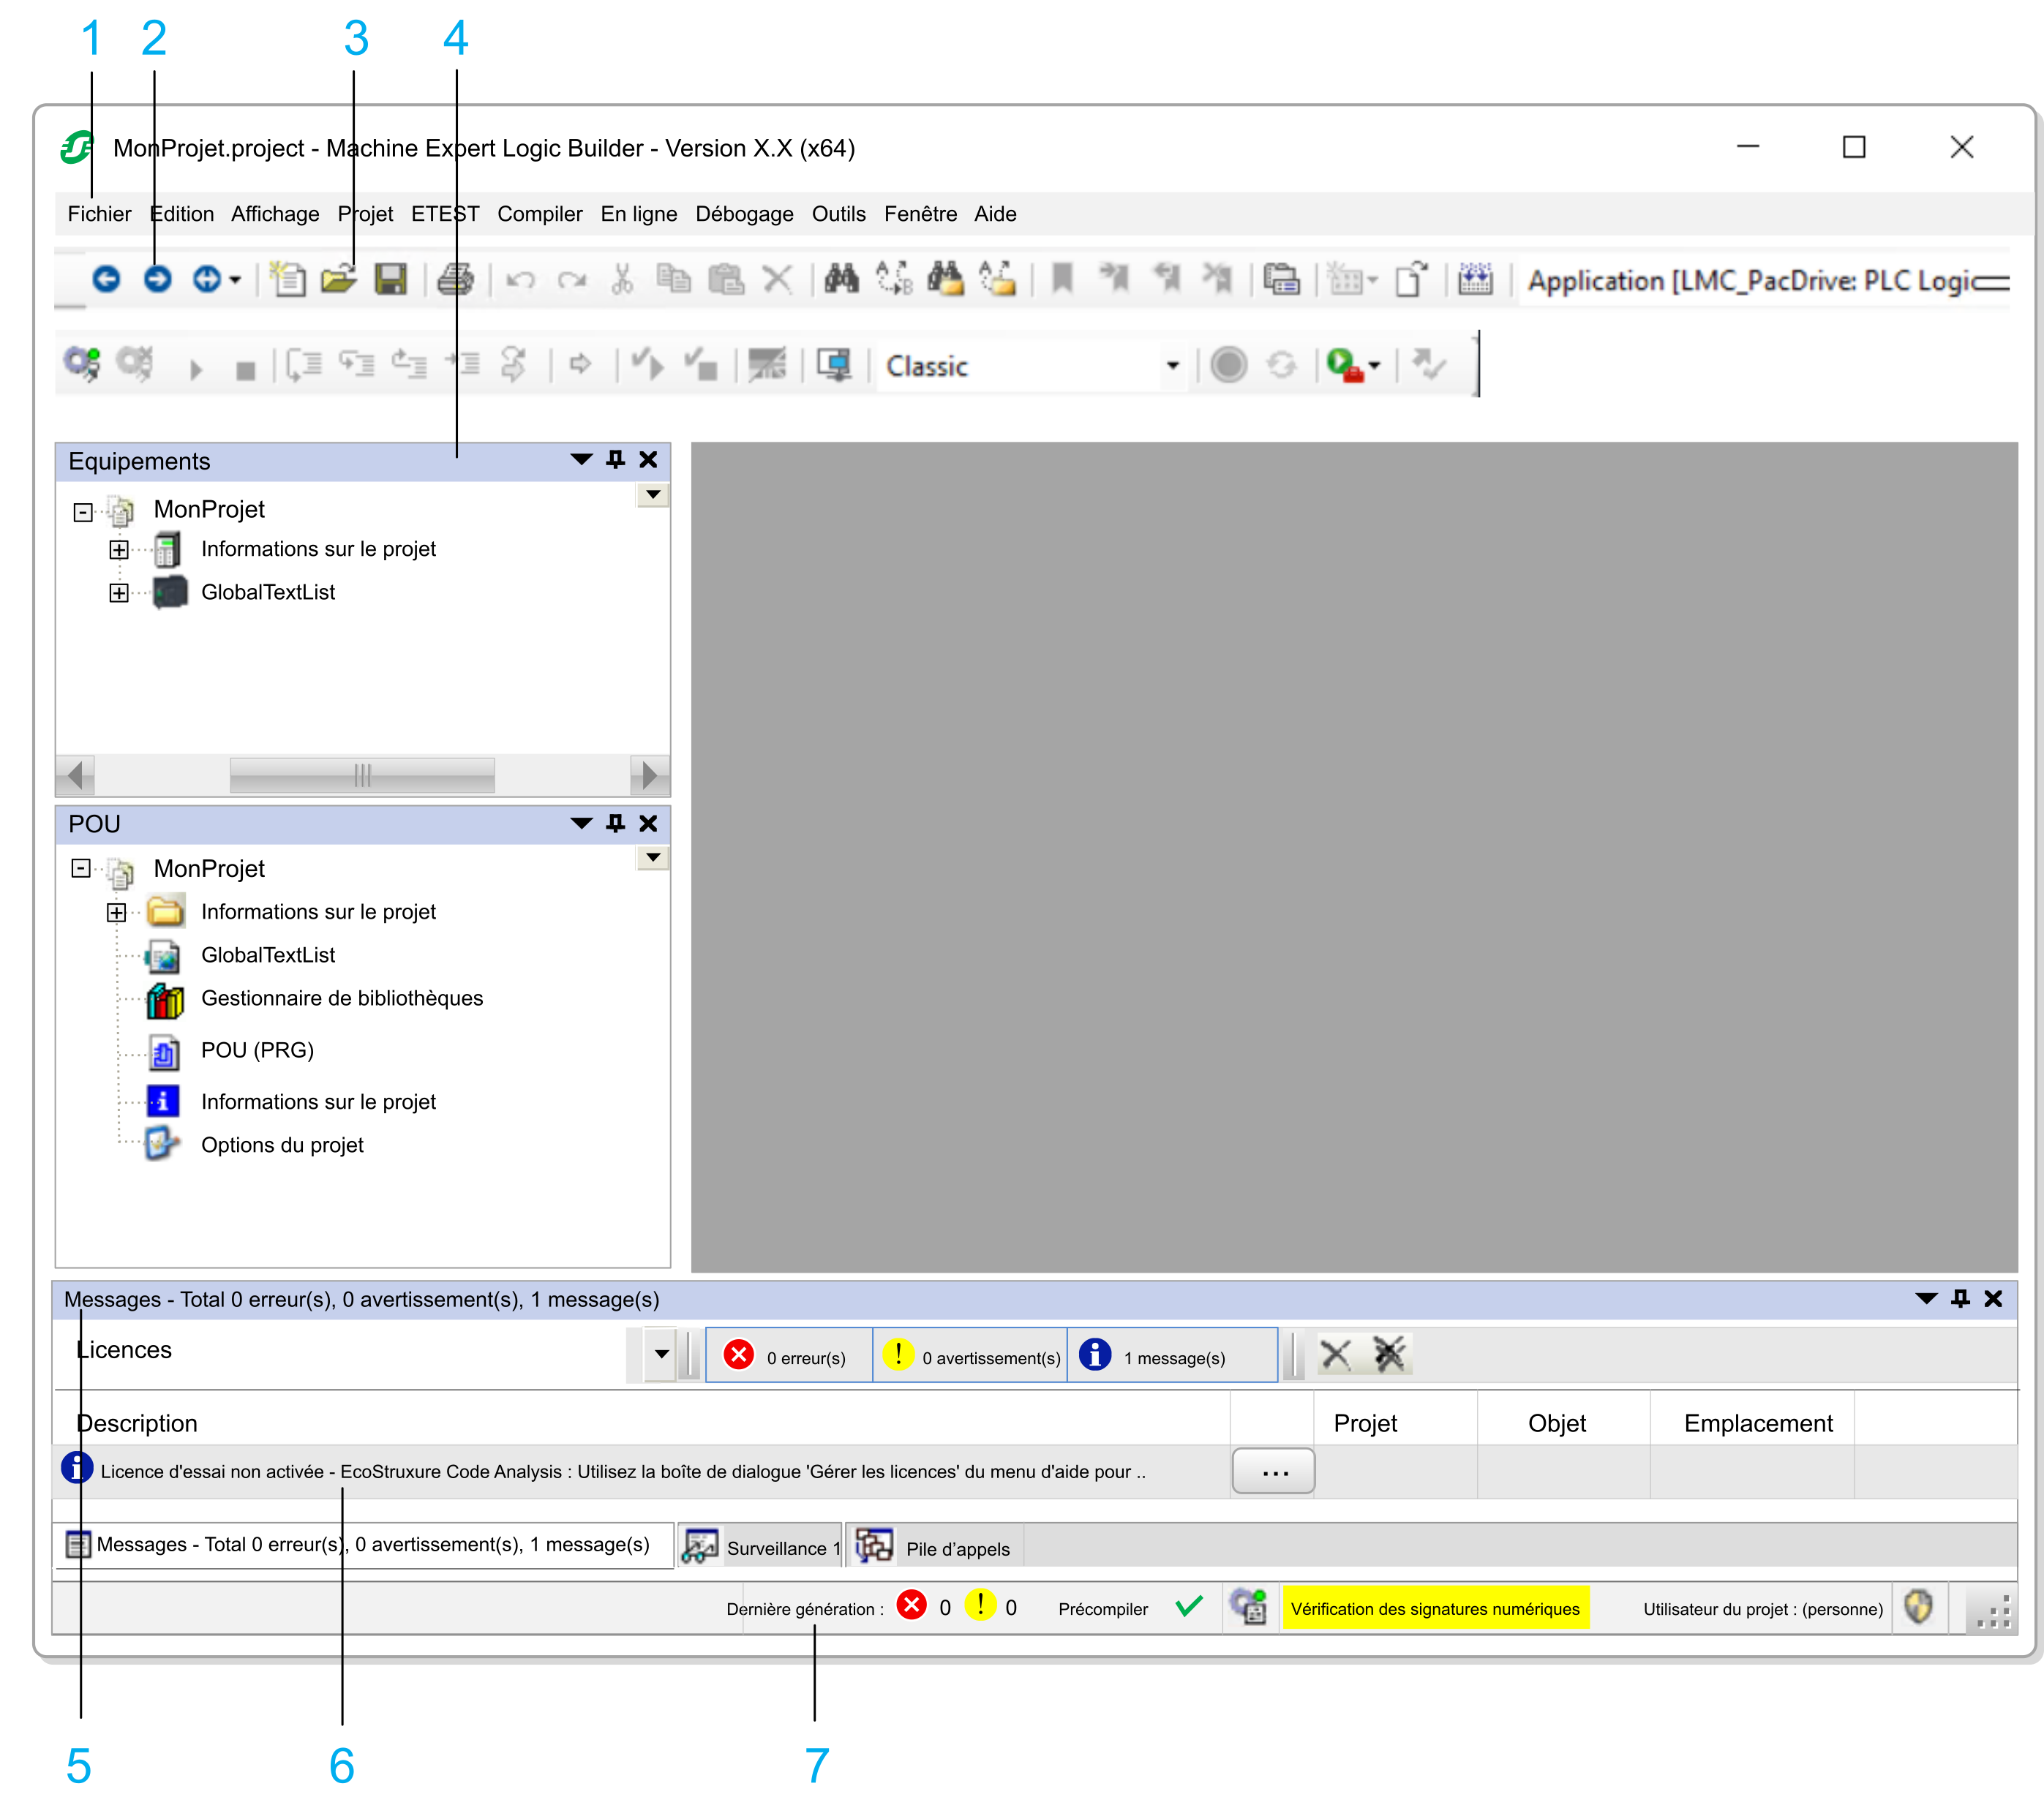Toggle the 1 message(s) filter
2044x1808 pixels.
(x=1172, y=1356)
